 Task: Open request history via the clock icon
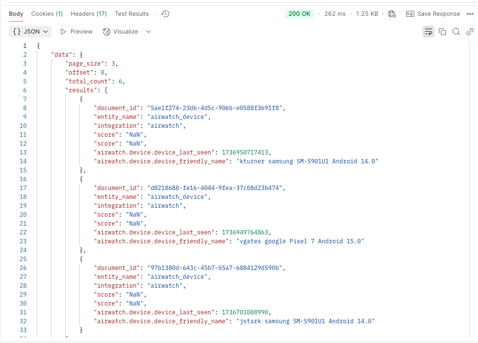[x=165, y=13]
